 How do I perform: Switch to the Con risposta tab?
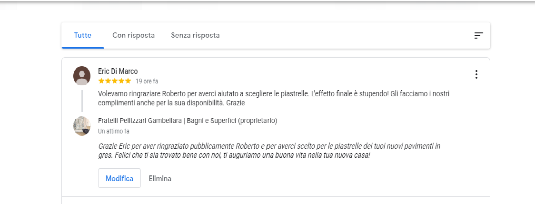133,35
